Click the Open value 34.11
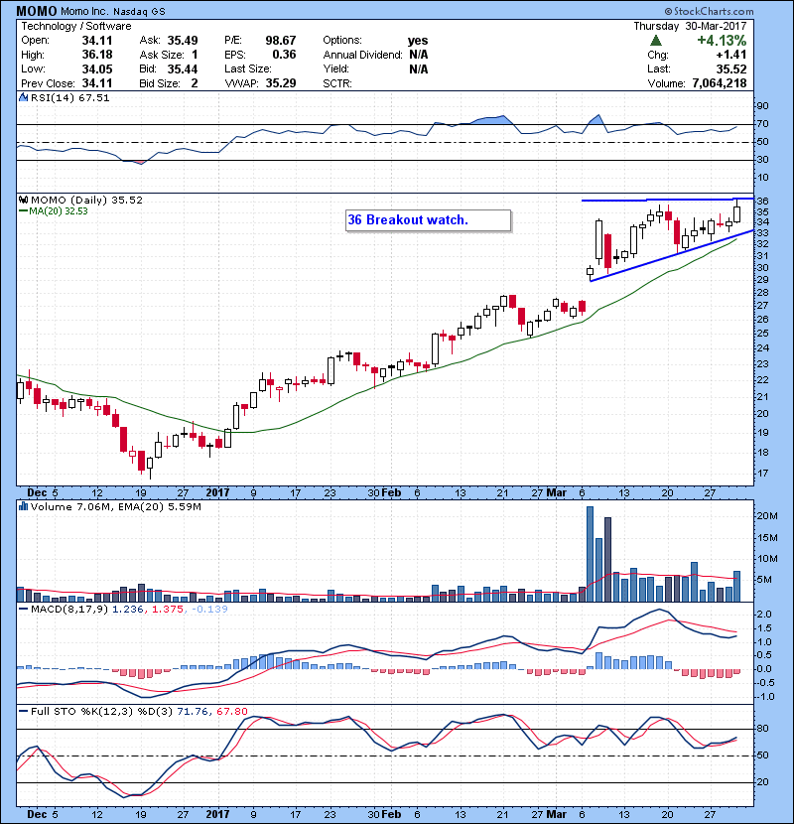 (x=97, y=41)
